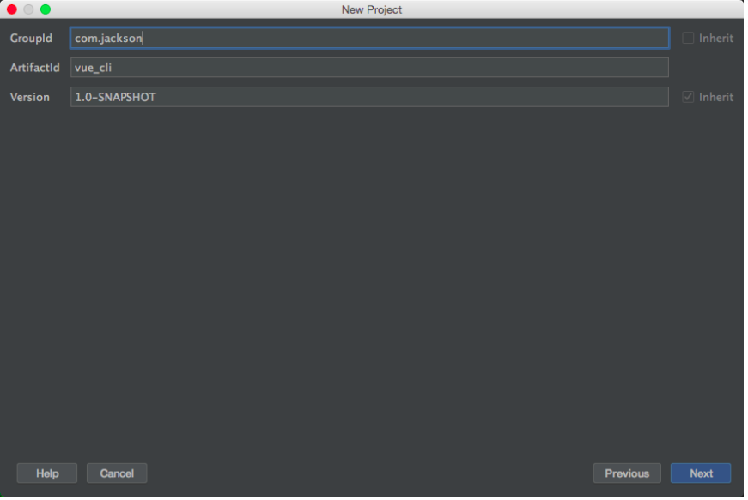The image size is (748, 500).
Task: Close the New Project window
Action: click(12, 9)
